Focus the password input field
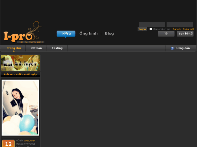Image resolution: width=197 pixels, height=147 pixels. [x=180, y=24]
